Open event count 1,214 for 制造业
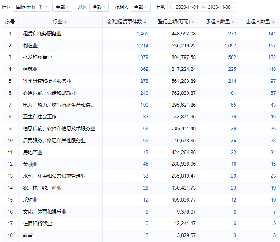The image size is (280, 242). 142,46
